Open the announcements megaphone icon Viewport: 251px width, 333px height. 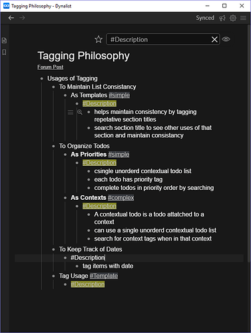click(x=222, y=18)
